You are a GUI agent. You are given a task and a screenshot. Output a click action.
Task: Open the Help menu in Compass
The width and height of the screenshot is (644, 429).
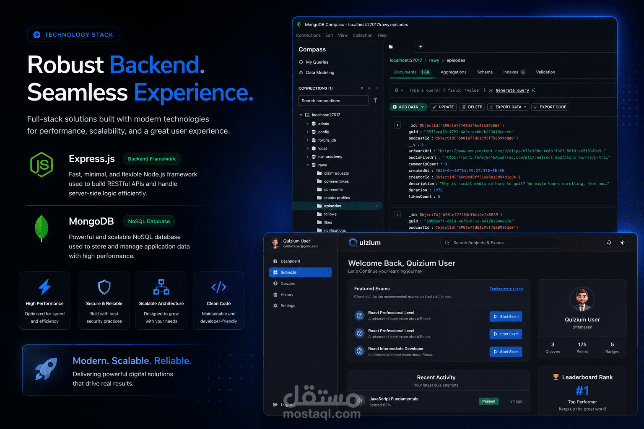click(x=382, y=36)
